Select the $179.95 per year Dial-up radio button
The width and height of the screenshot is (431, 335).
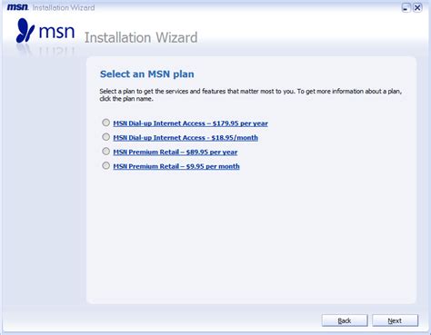(105, 123)
